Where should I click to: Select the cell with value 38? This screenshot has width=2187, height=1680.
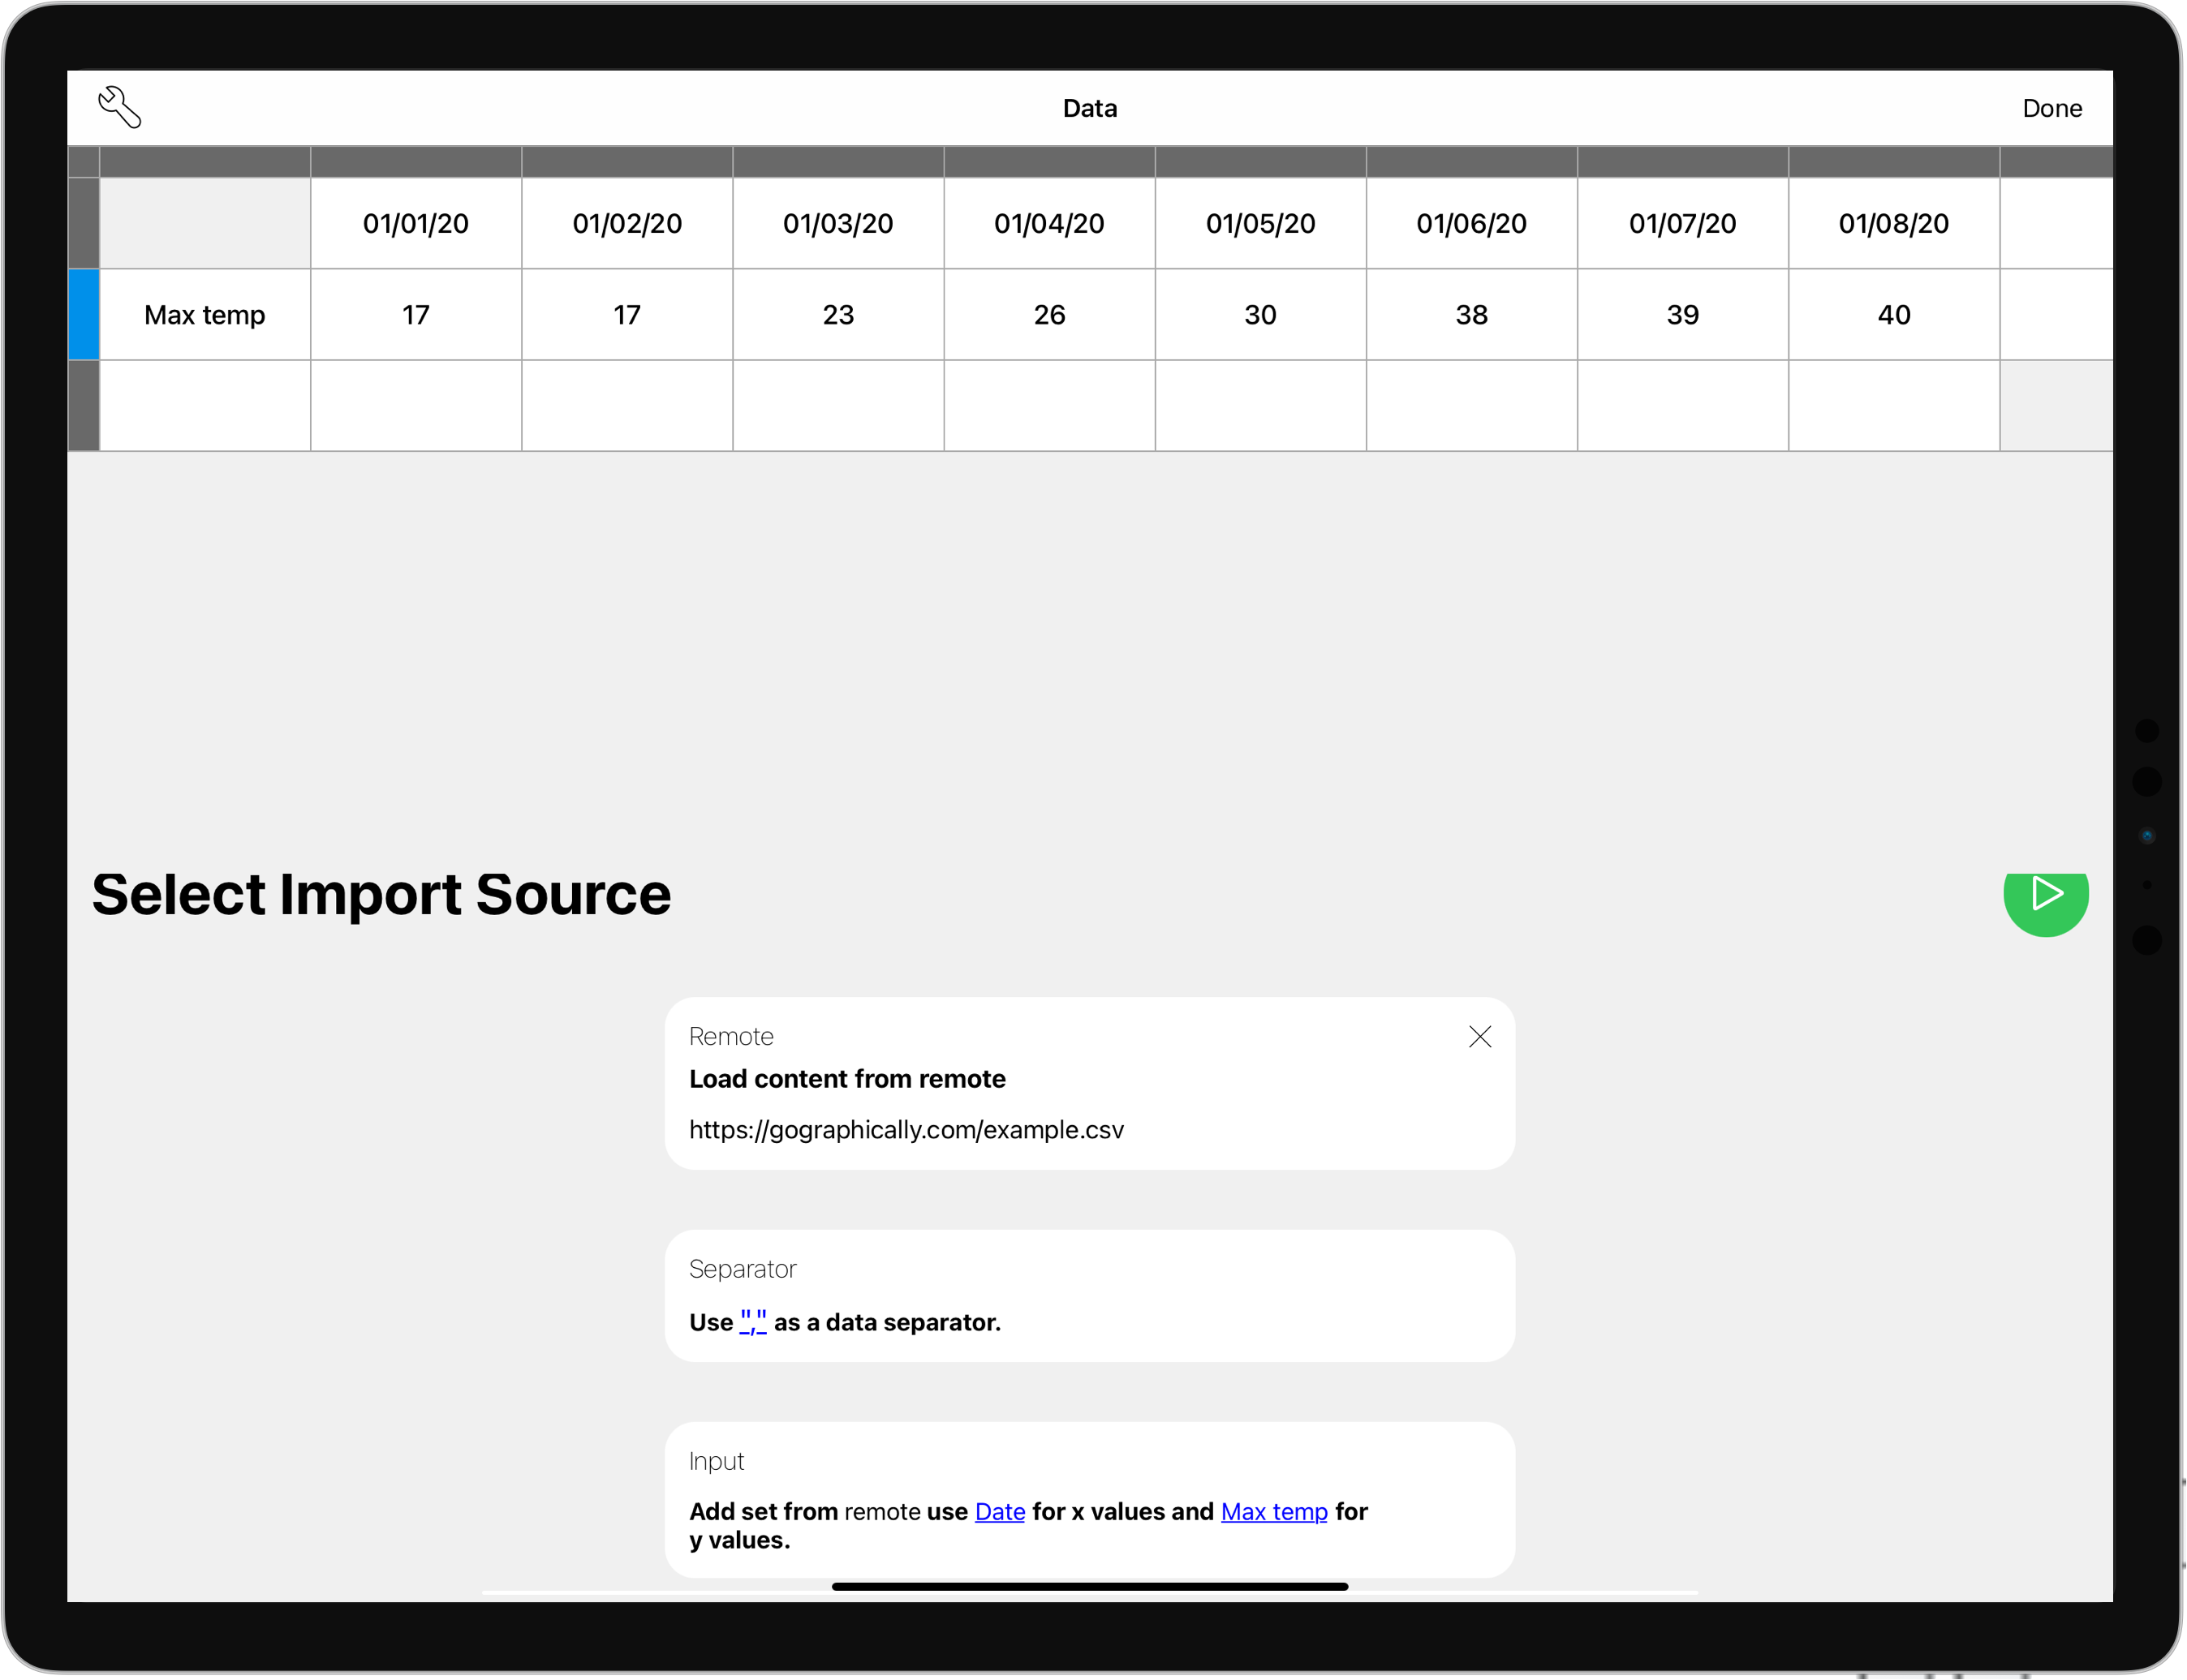pos(1472,314)
